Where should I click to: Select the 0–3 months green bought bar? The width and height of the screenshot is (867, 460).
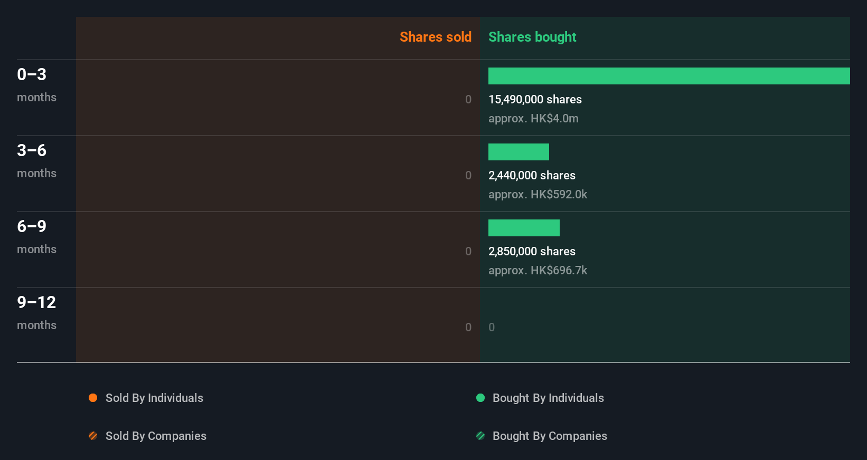tap(669, 76)
